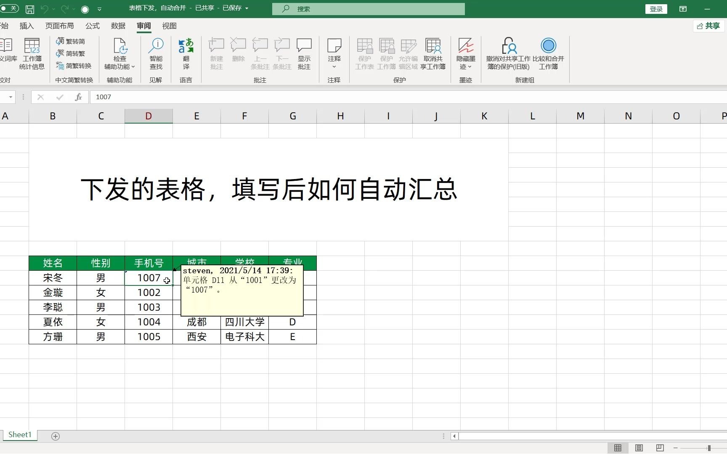Open the 页面布局 ribbon tab
This screenshot has width=727, height=454.
click(x=59, y=26)
